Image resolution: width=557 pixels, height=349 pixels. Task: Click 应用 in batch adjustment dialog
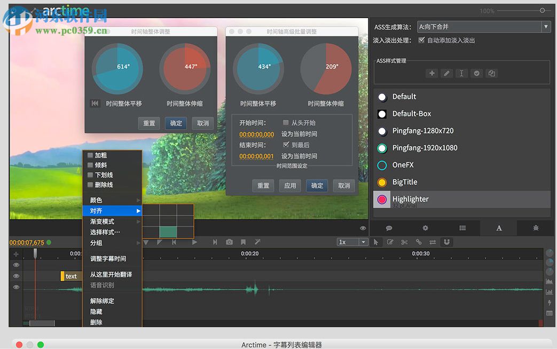(x=289, y=186)
